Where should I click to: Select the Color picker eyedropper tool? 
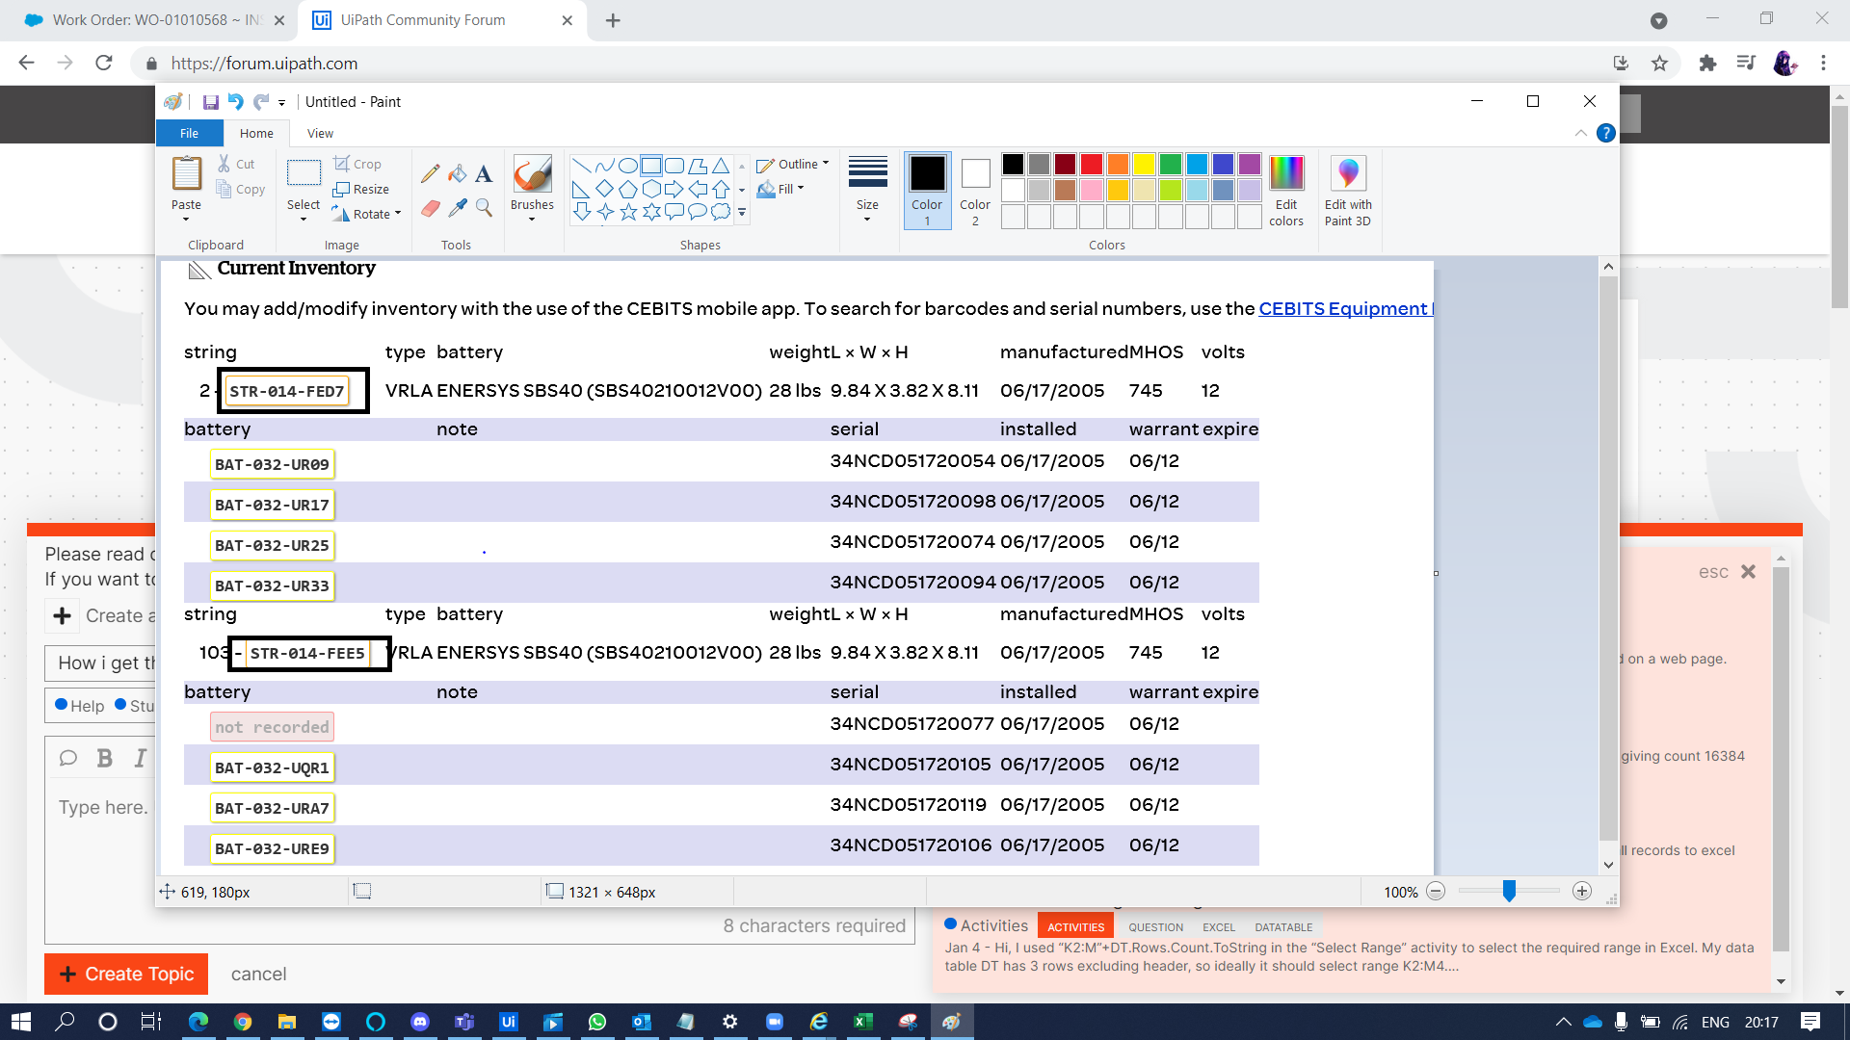(457, 208)
